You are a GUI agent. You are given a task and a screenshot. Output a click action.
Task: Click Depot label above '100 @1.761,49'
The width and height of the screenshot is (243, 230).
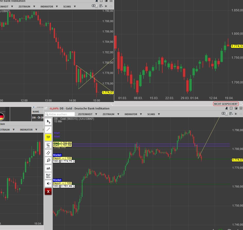coord(62,183)
